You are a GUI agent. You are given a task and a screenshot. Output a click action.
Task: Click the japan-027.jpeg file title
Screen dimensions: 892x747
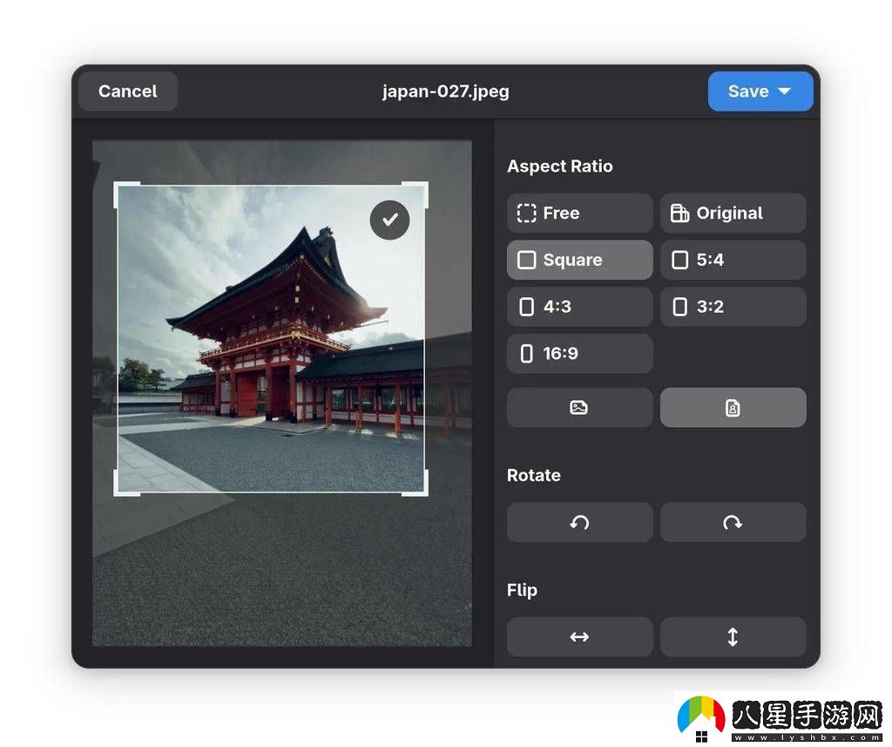[x=446, y=92]
